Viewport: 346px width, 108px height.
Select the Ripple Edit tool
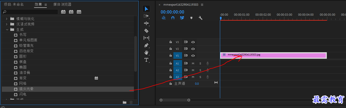(x=146, y=24)
